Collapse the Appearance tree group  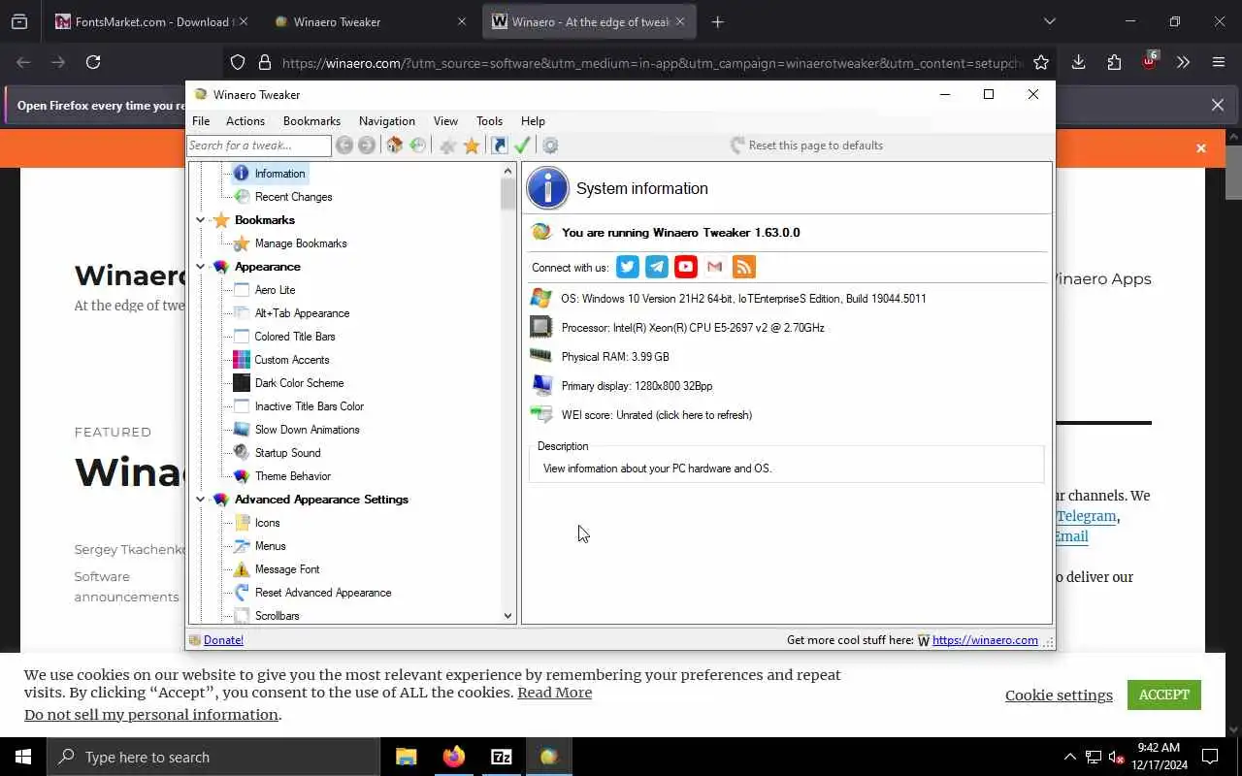click(x=201, y=267)
